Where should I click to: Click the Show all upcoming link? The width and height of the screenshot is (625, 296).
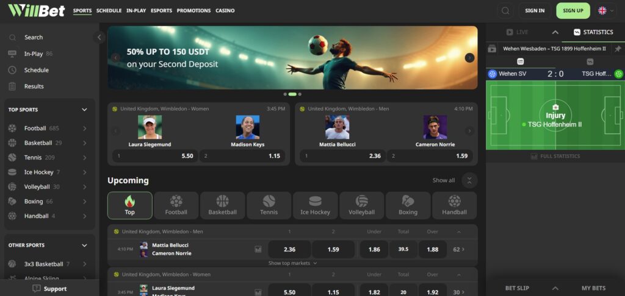pos(443,180)
